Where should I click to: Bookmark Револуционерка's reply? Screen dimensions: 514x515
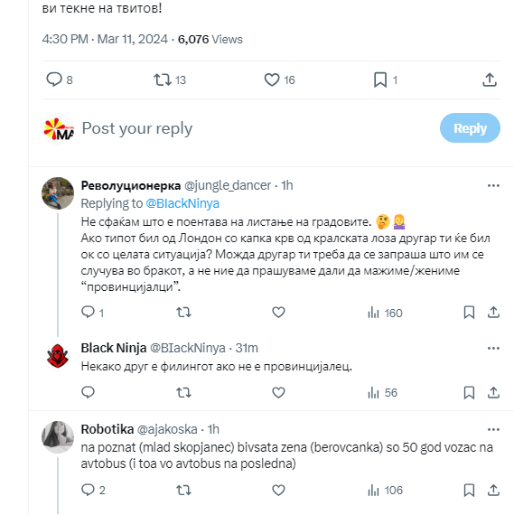(x=469, y=313)
